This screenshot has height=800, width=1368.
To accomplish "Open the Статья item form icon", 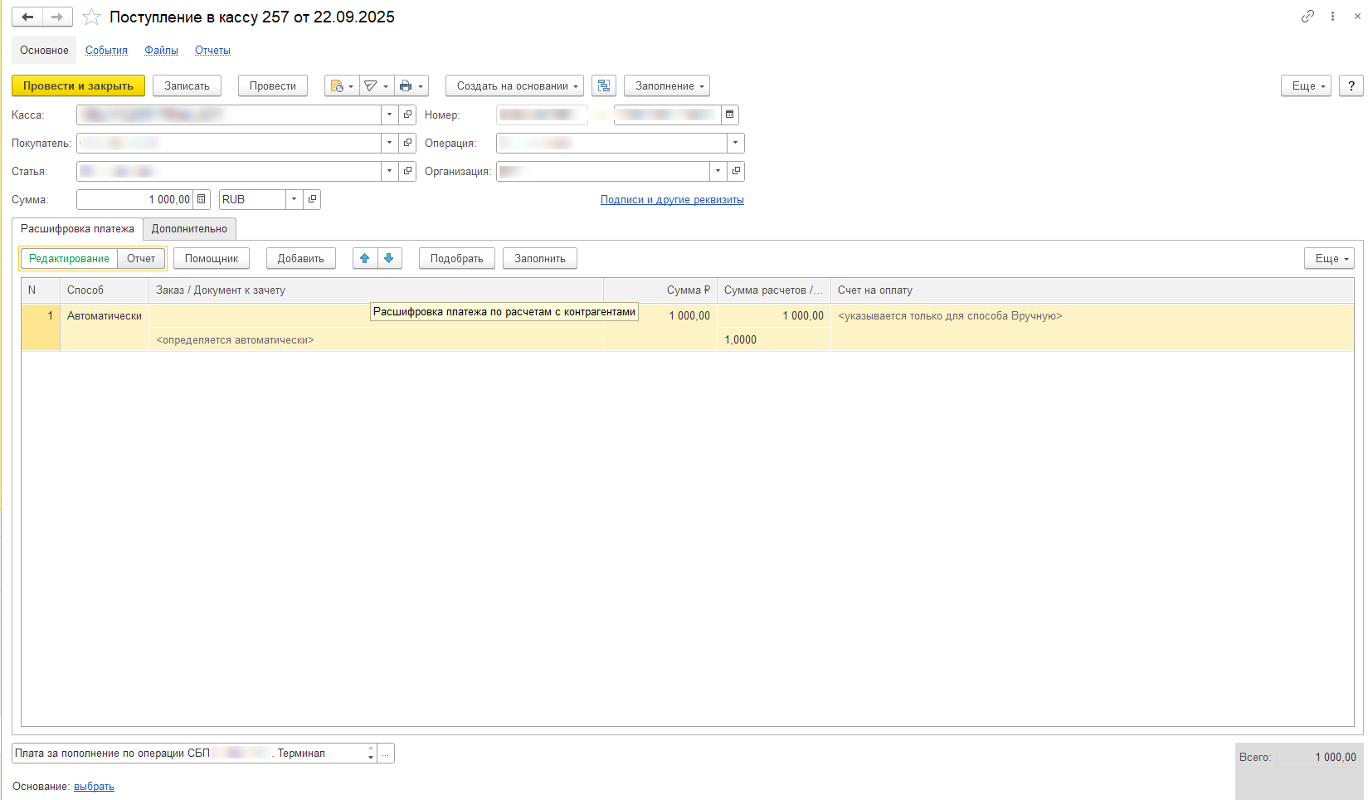I will 407,171.
